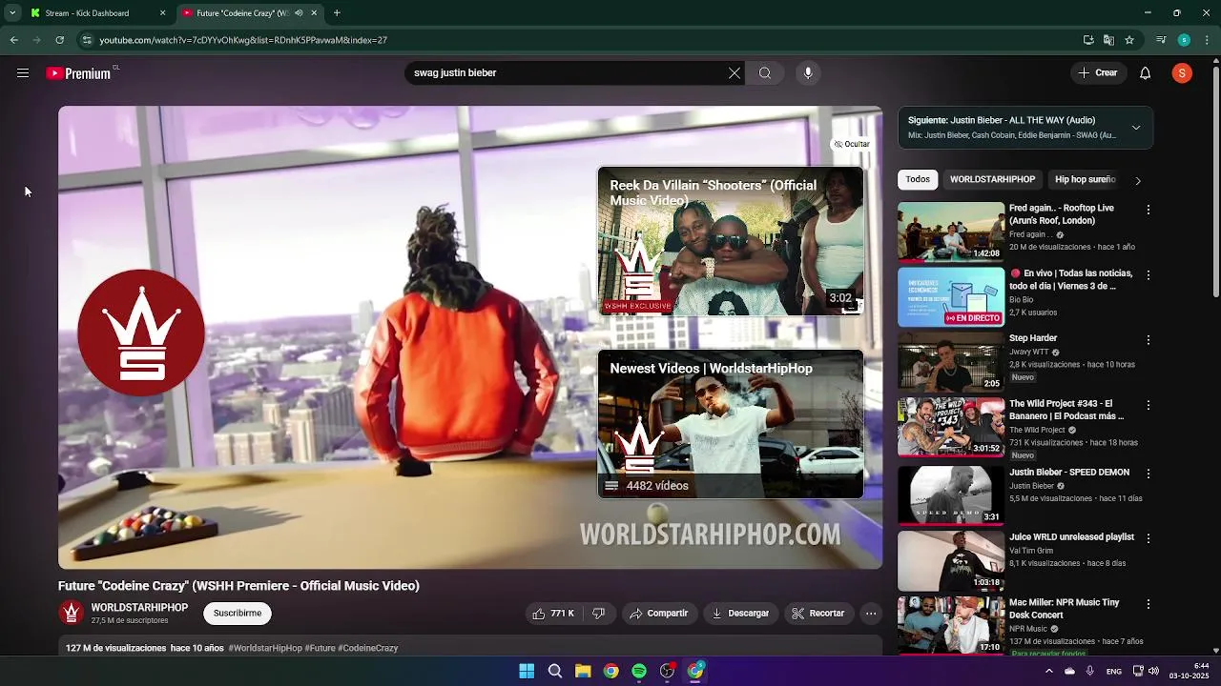This screenshot has height=686, width=1221.
Task: Open the YouTube notifications bell
Action: pos(1146,73)
